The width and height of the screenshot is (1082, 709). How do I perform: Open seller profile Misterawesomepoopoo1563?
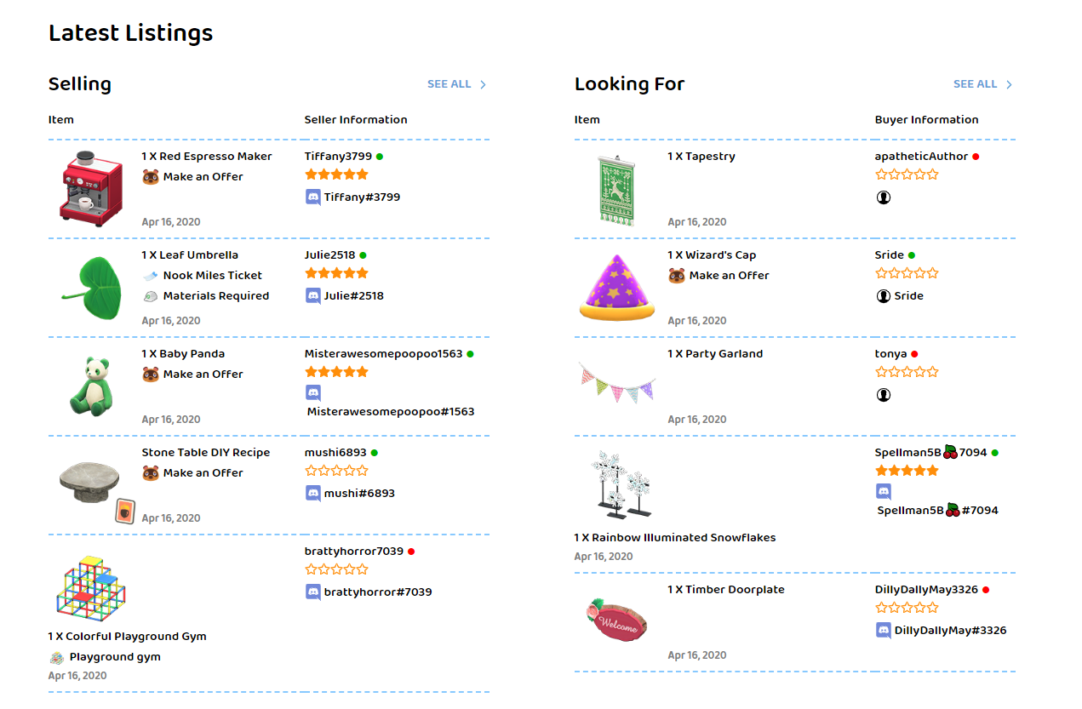coord(383,353)
